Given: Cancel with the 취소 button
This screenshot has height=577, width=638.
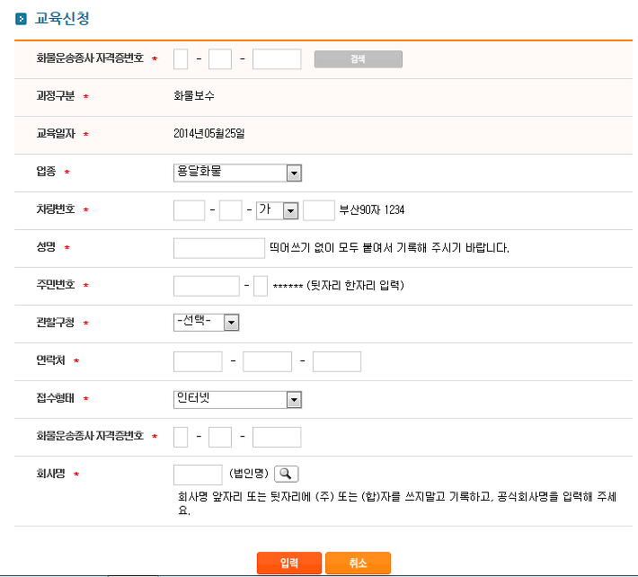Looking at the screenshot, I should click(x=358, y=563).
